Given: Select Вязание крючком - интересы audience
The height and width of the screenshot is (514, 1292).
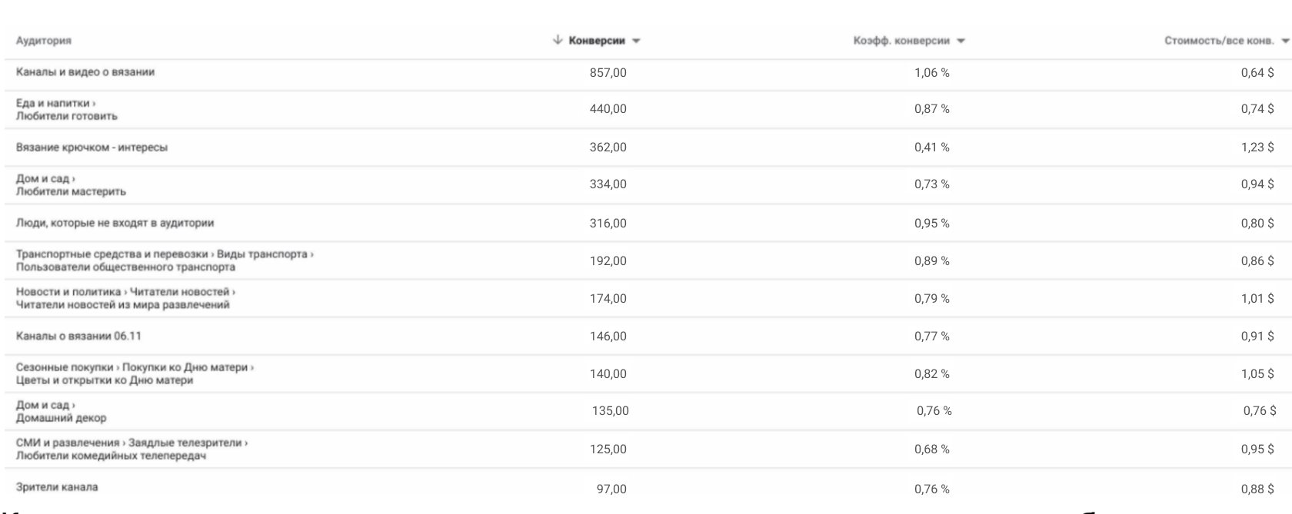Looking at the screenshot, I should point(92,148).
